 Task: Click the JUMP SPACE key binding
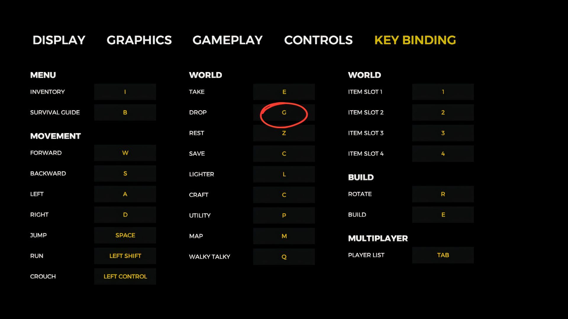125,235
